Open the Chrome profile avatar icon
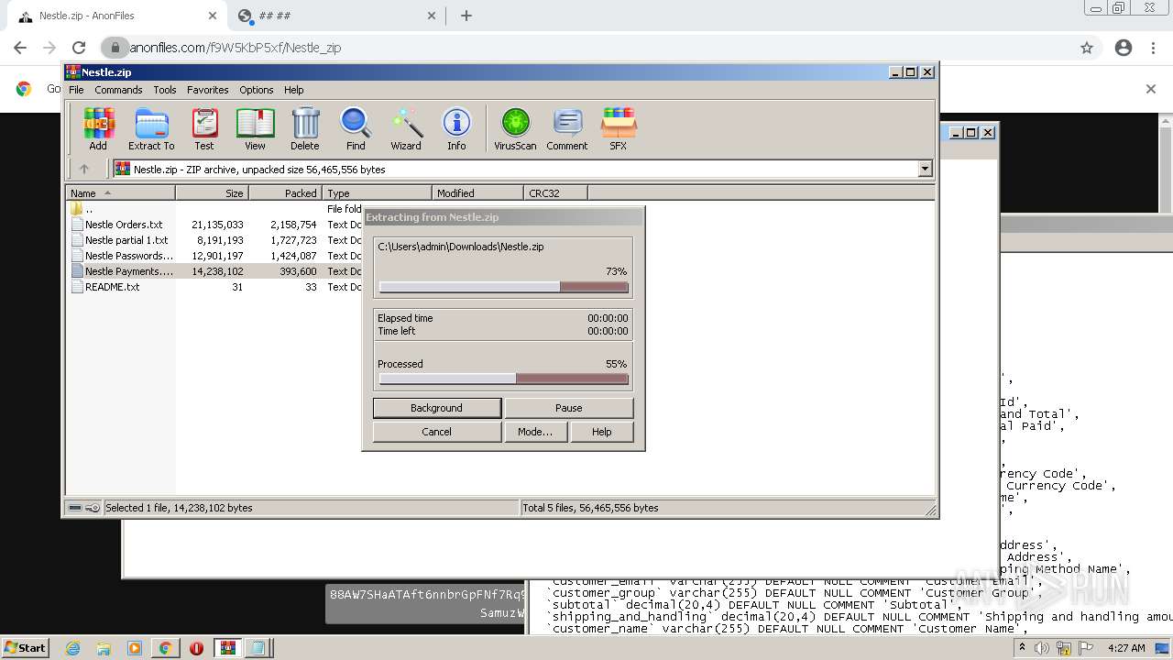Image resolution: width=1173 pixels, height=660 pixels. (x=1124, y=48)
